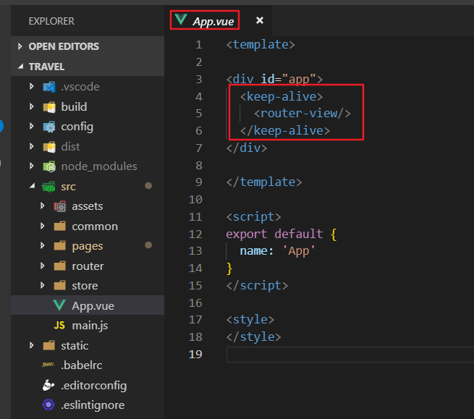The height and width of the screenshot is (419, 474).
Task: Expand the static folder arrow
Action: (31, 345)
